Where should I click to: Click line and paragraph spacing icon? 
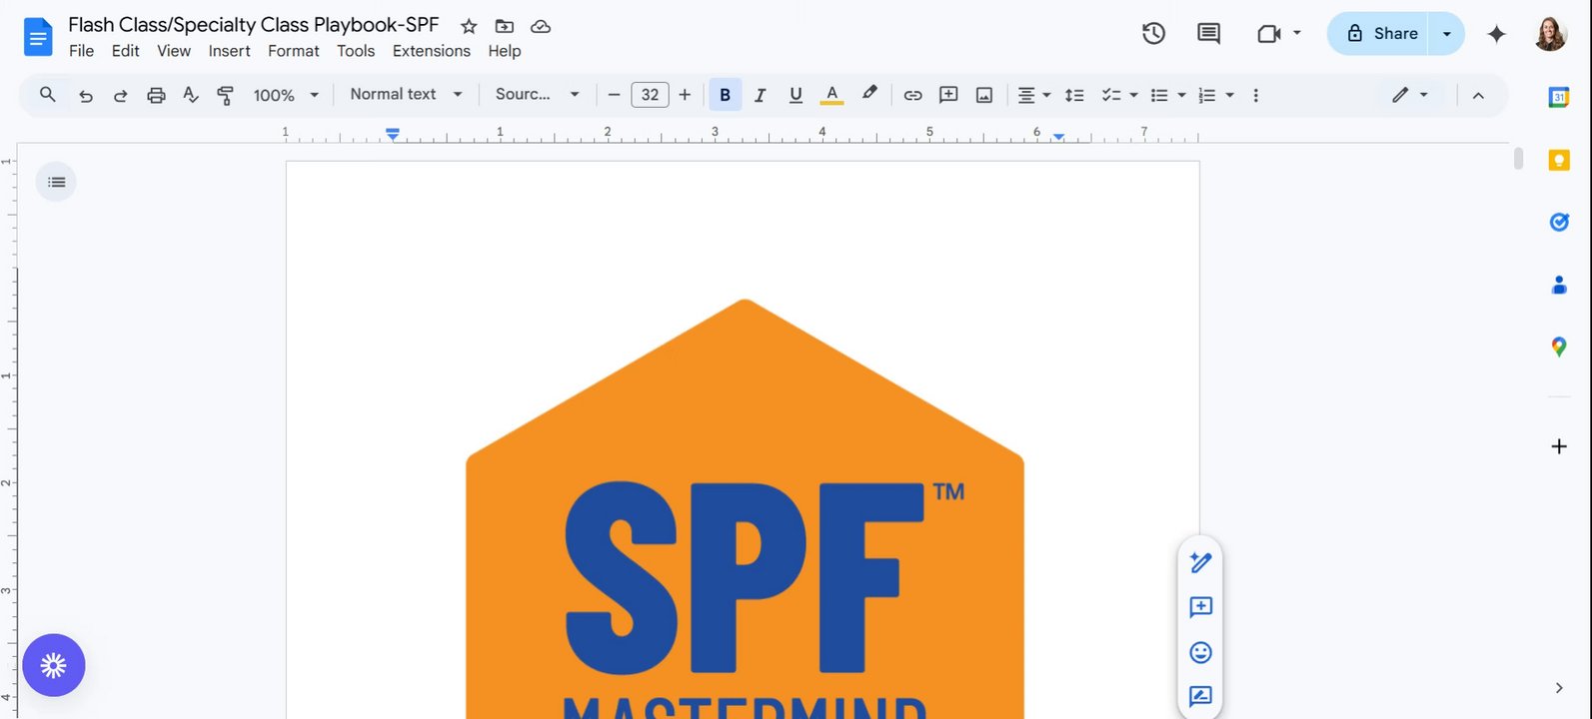pos(1074,95)
